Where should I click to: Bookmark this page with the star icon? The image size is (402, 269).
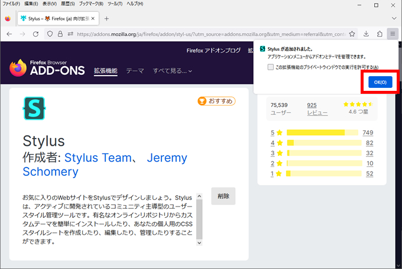click(352, 34)
